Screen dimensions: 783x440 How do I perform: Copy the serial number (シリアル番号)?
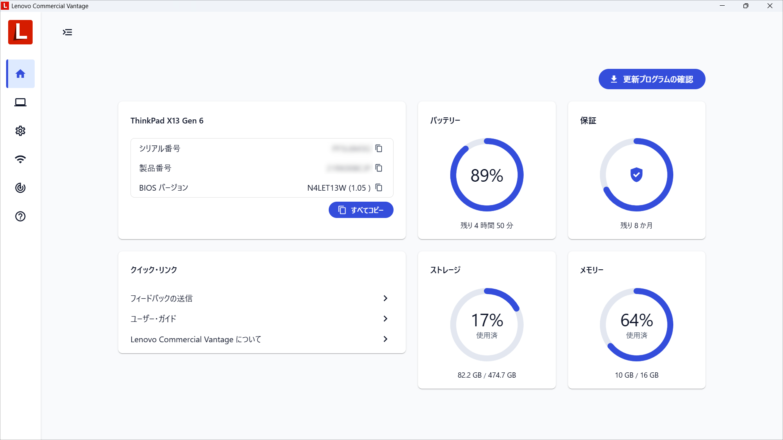click(378, 148)
